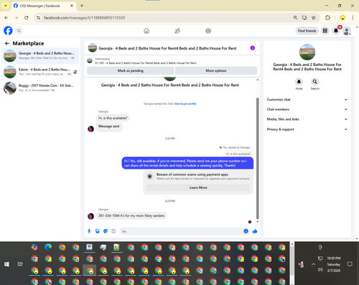Open the Buggy 2017 Honda Civic conversation
The width and height of the screenshot is (359, 285).
tap(40, 88)
